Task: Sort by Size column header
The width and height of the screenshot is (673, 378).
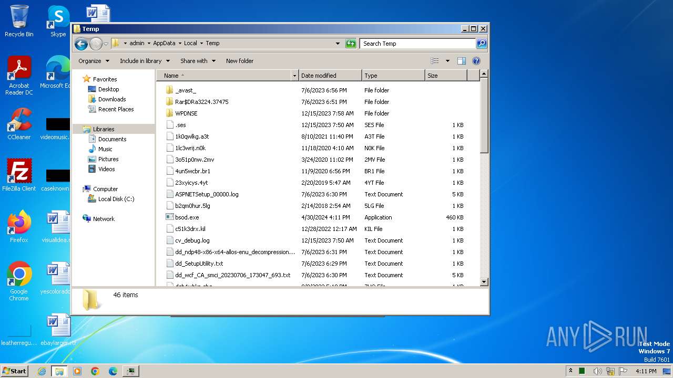Action: (x=446, y=76)
